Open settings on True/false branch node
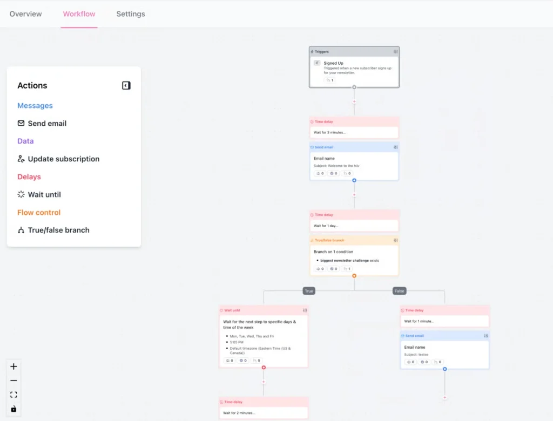 pos(395,240)
